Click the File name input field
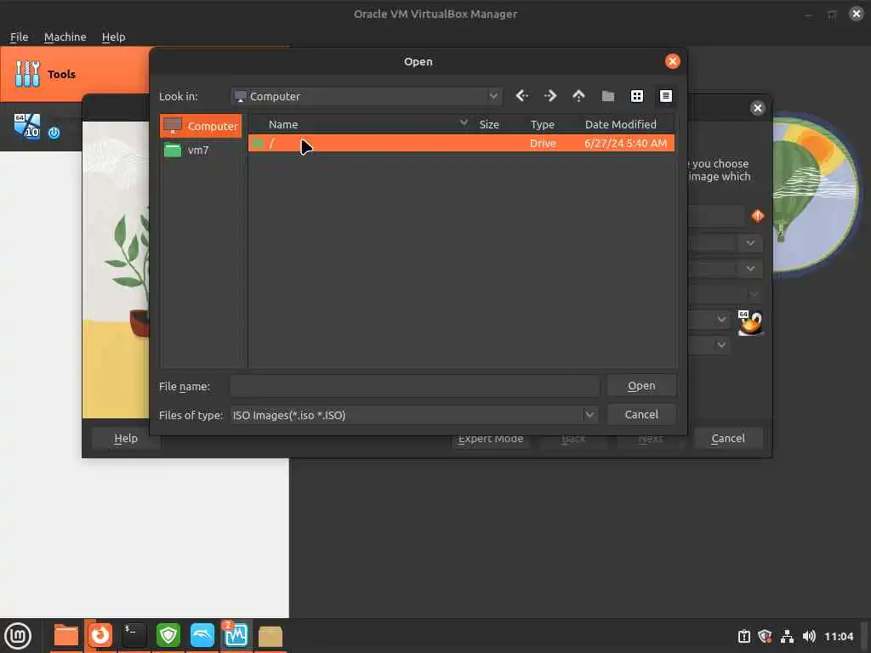 414,386
